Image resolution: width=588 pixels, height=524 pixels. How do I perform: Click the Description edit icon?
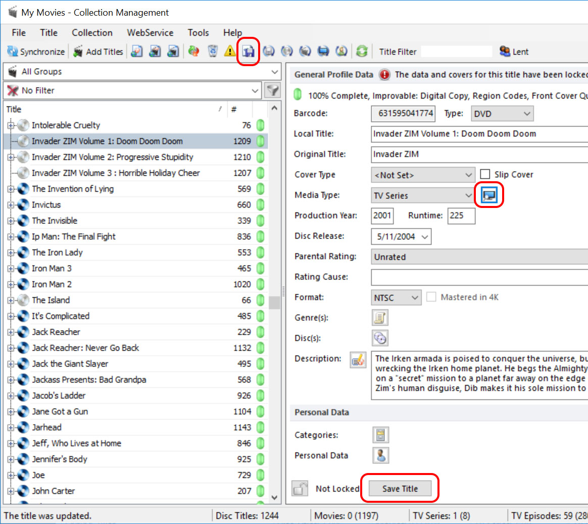click(358, 360)
